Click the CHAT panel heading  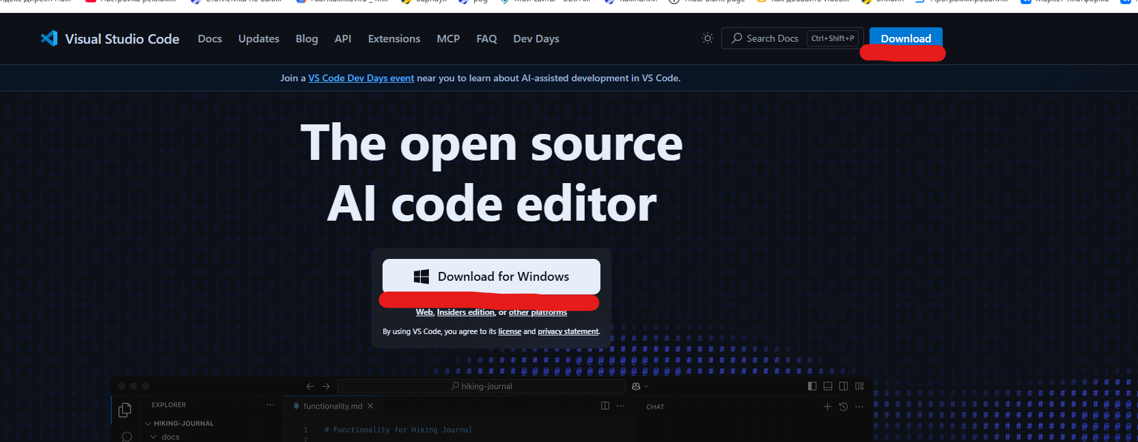[x=655, y=406]
